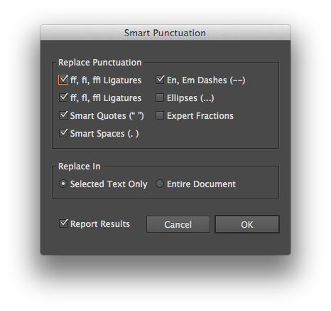331x311 pixels.
Task: Select the Selected Text Only radio button
Action: point(63,184)
